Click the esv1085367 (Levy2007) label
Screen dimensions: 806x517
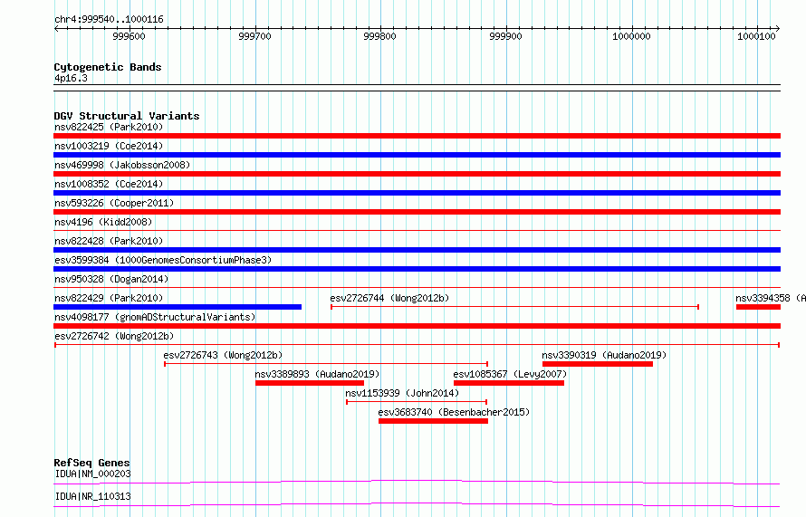[510, 374]
